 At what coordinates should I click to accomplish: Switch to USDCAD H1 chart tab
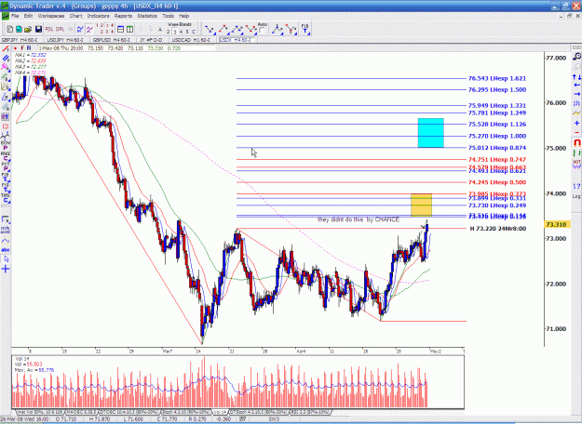[x=191, y=40]
